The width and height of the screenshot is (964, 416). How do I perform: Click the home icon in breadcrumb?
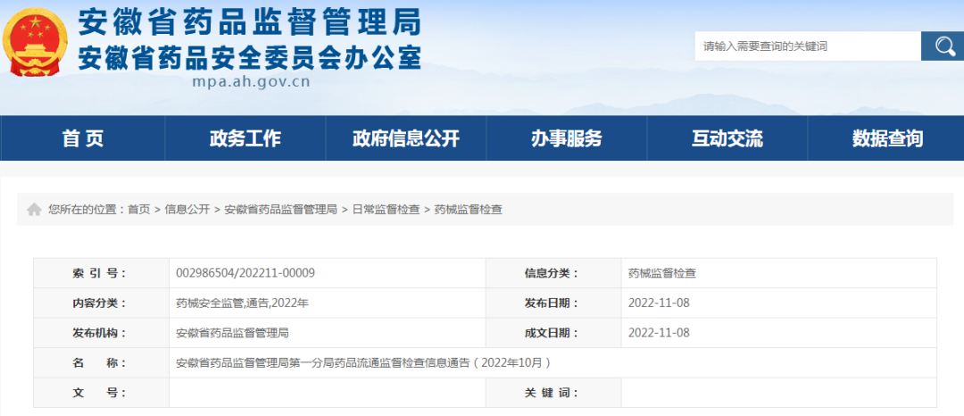[x=34, y=210]
